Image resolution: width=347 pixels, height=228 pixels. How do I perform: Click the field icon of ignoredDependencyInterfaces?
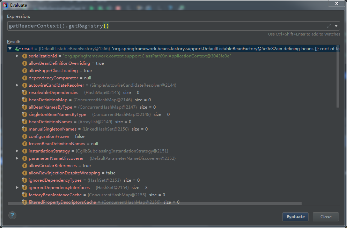tap(24, 187)
